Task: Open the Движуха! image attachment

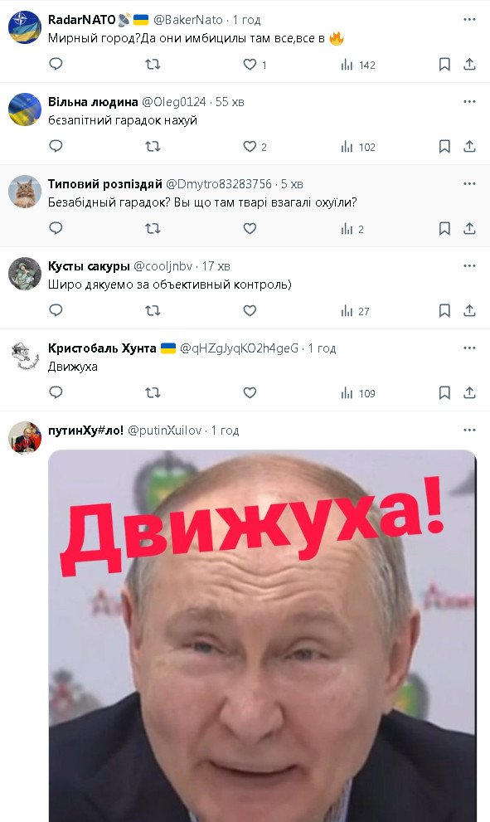Action: pyautogui.click(x=263, y=635)
